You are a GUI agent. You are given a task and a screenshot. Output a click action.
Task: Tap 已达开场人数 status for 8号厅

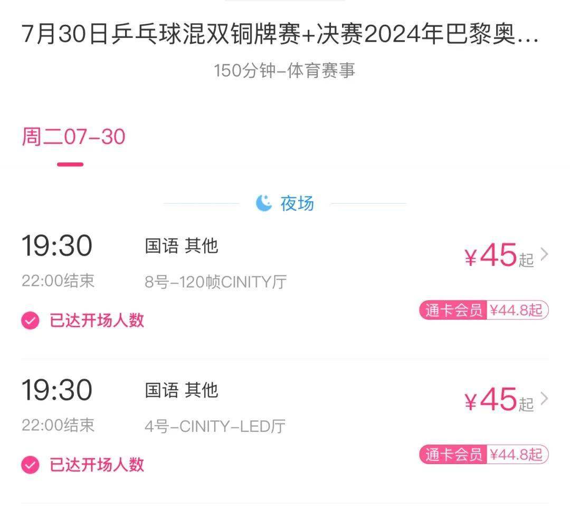(97, 320)
